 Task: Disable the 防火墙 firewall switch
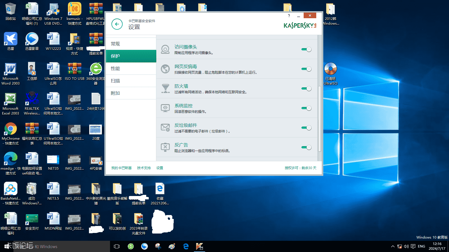[306, 88]
